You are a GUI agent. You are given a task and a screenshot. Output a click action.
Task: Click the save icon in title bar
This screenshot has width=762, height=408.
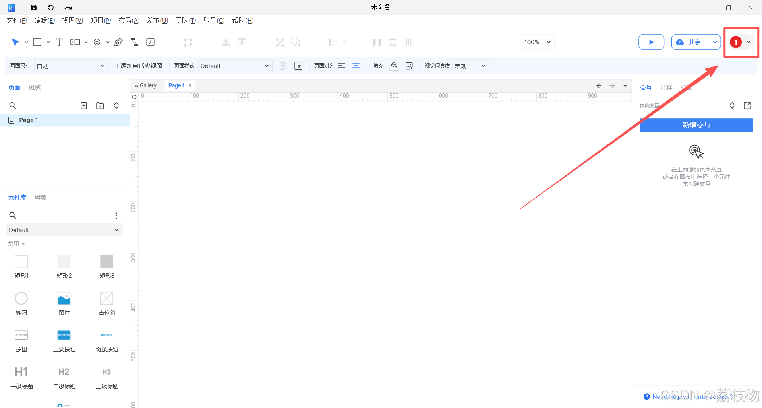(34, 8)
